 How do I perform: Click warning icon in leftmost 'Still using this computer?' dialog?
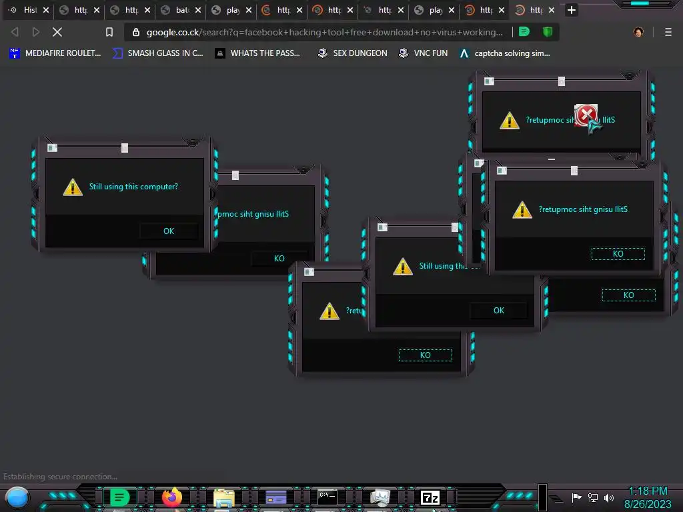pos(73,187)
